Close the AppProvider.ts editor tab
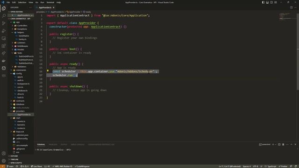The height and width of the screenshot is (168, 299). [x=54, y=7]
